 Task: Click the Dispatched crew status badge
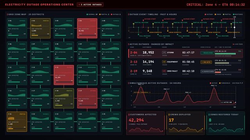pyautogui.click(x=208, y=71)
